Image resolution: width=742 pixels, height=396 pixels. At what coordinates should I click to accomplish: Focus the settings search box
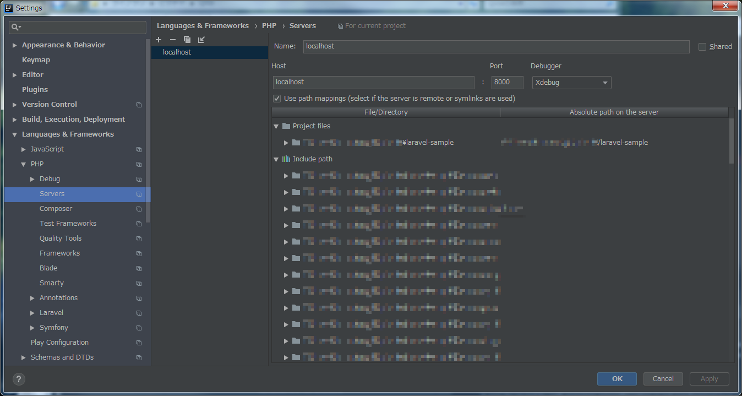(x=78, y=27)
